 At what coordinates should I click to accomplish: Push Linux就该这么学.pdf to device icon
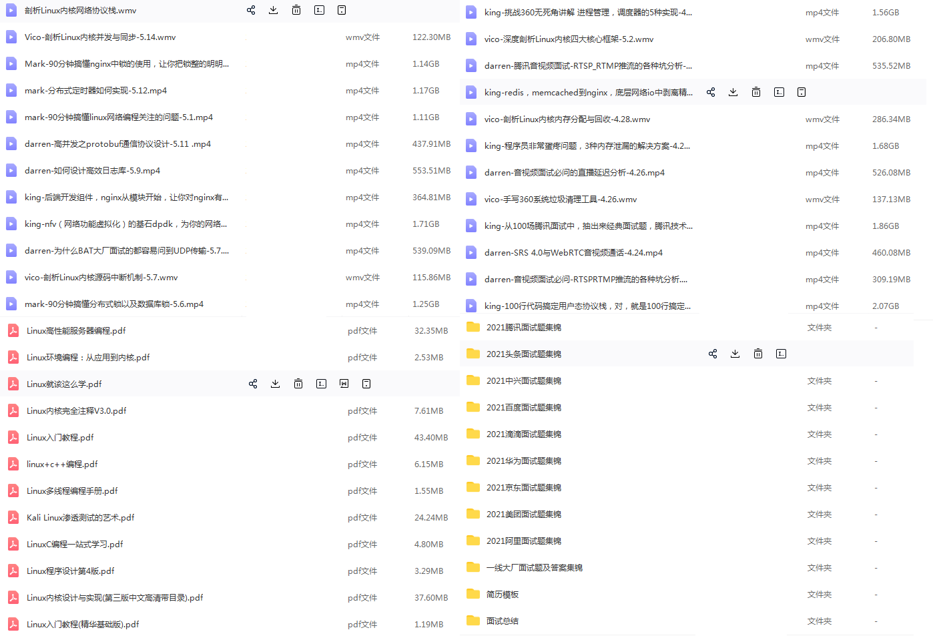pos(366,384)
